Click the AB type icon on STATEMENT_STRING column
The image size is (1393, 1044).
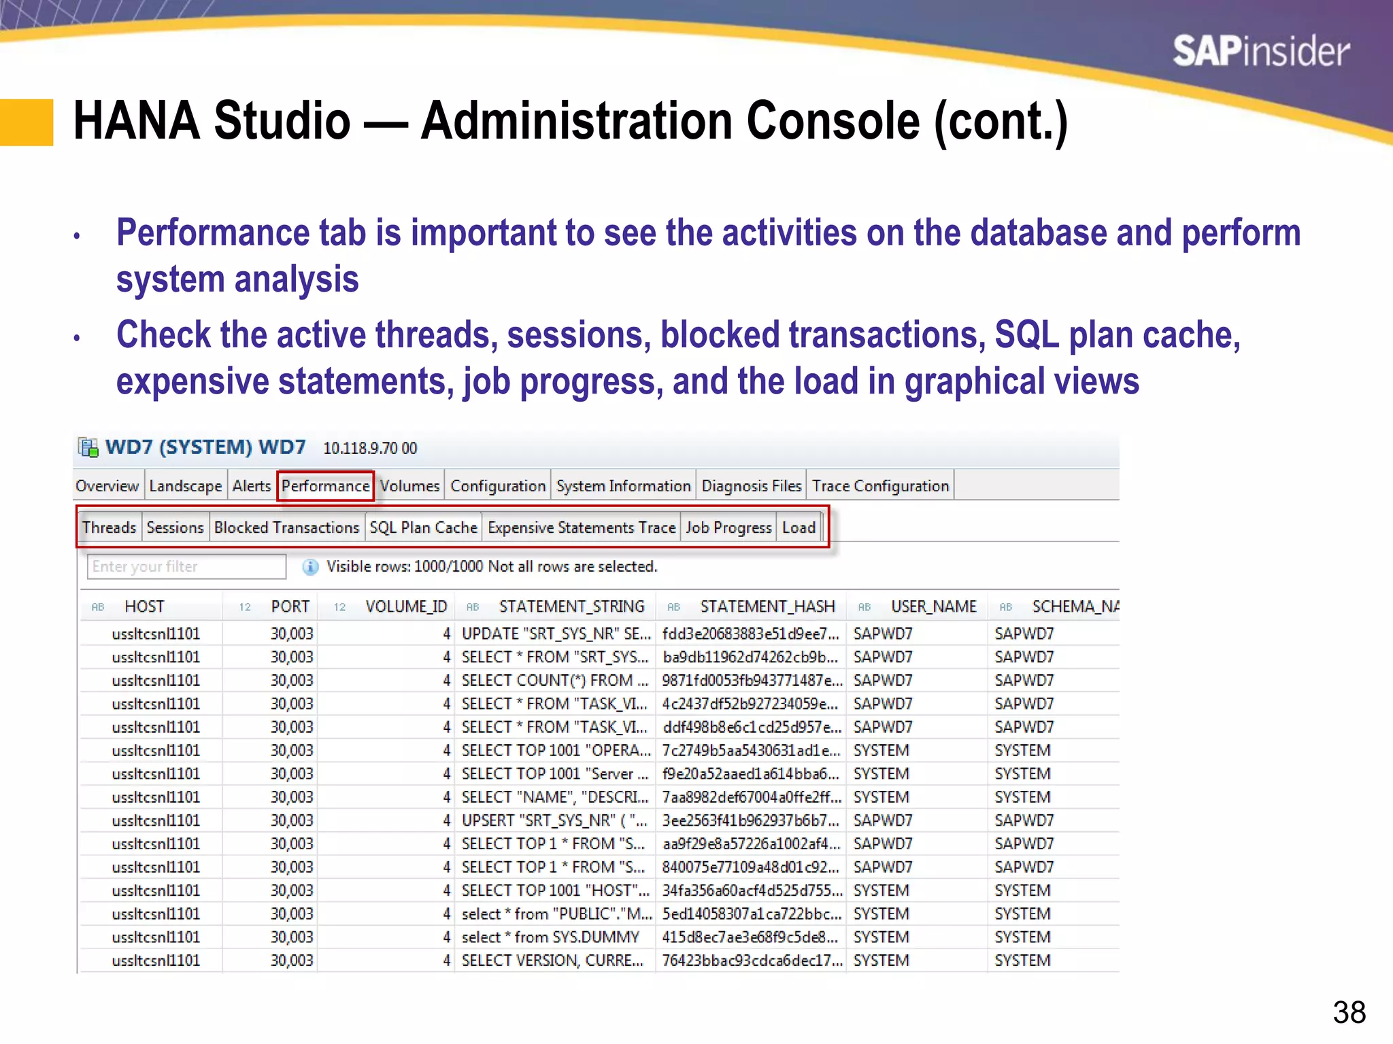pyautogui.click(x=473, y=607)
